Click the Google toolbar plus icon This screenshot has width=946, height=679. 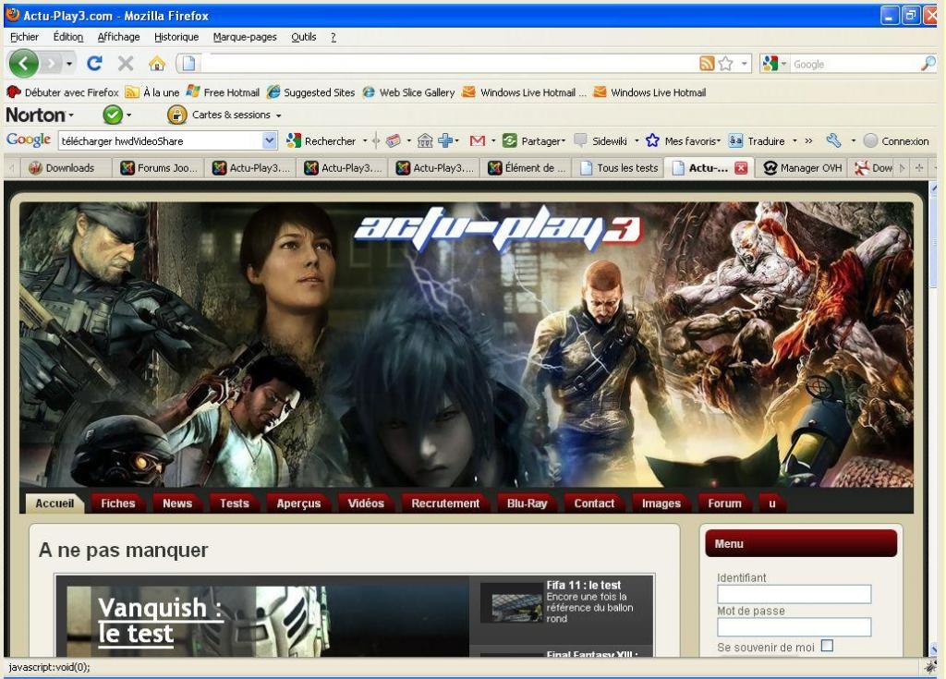point(445,140)
